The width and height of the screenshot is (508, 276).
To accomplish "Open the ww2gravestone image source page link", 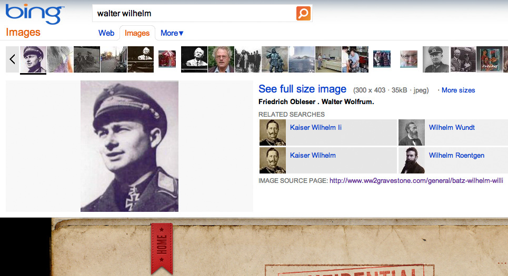I will [416, 180].
